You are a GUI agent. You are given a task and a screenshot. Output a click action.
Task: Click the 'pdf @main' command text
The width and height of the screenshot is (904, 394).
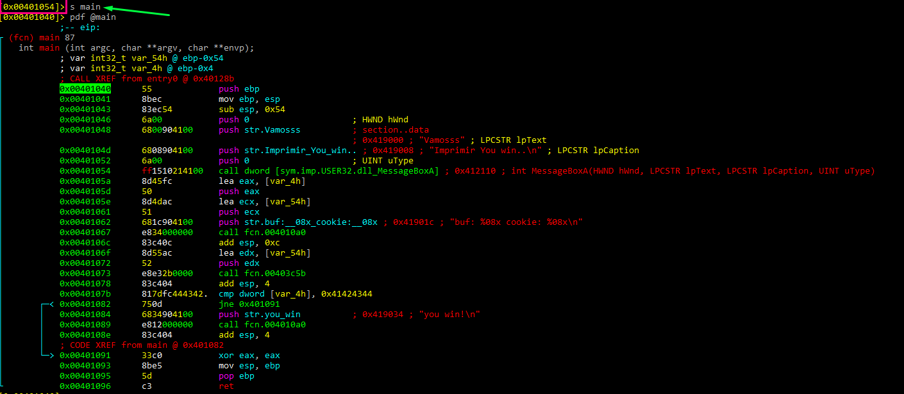[93, 17]
